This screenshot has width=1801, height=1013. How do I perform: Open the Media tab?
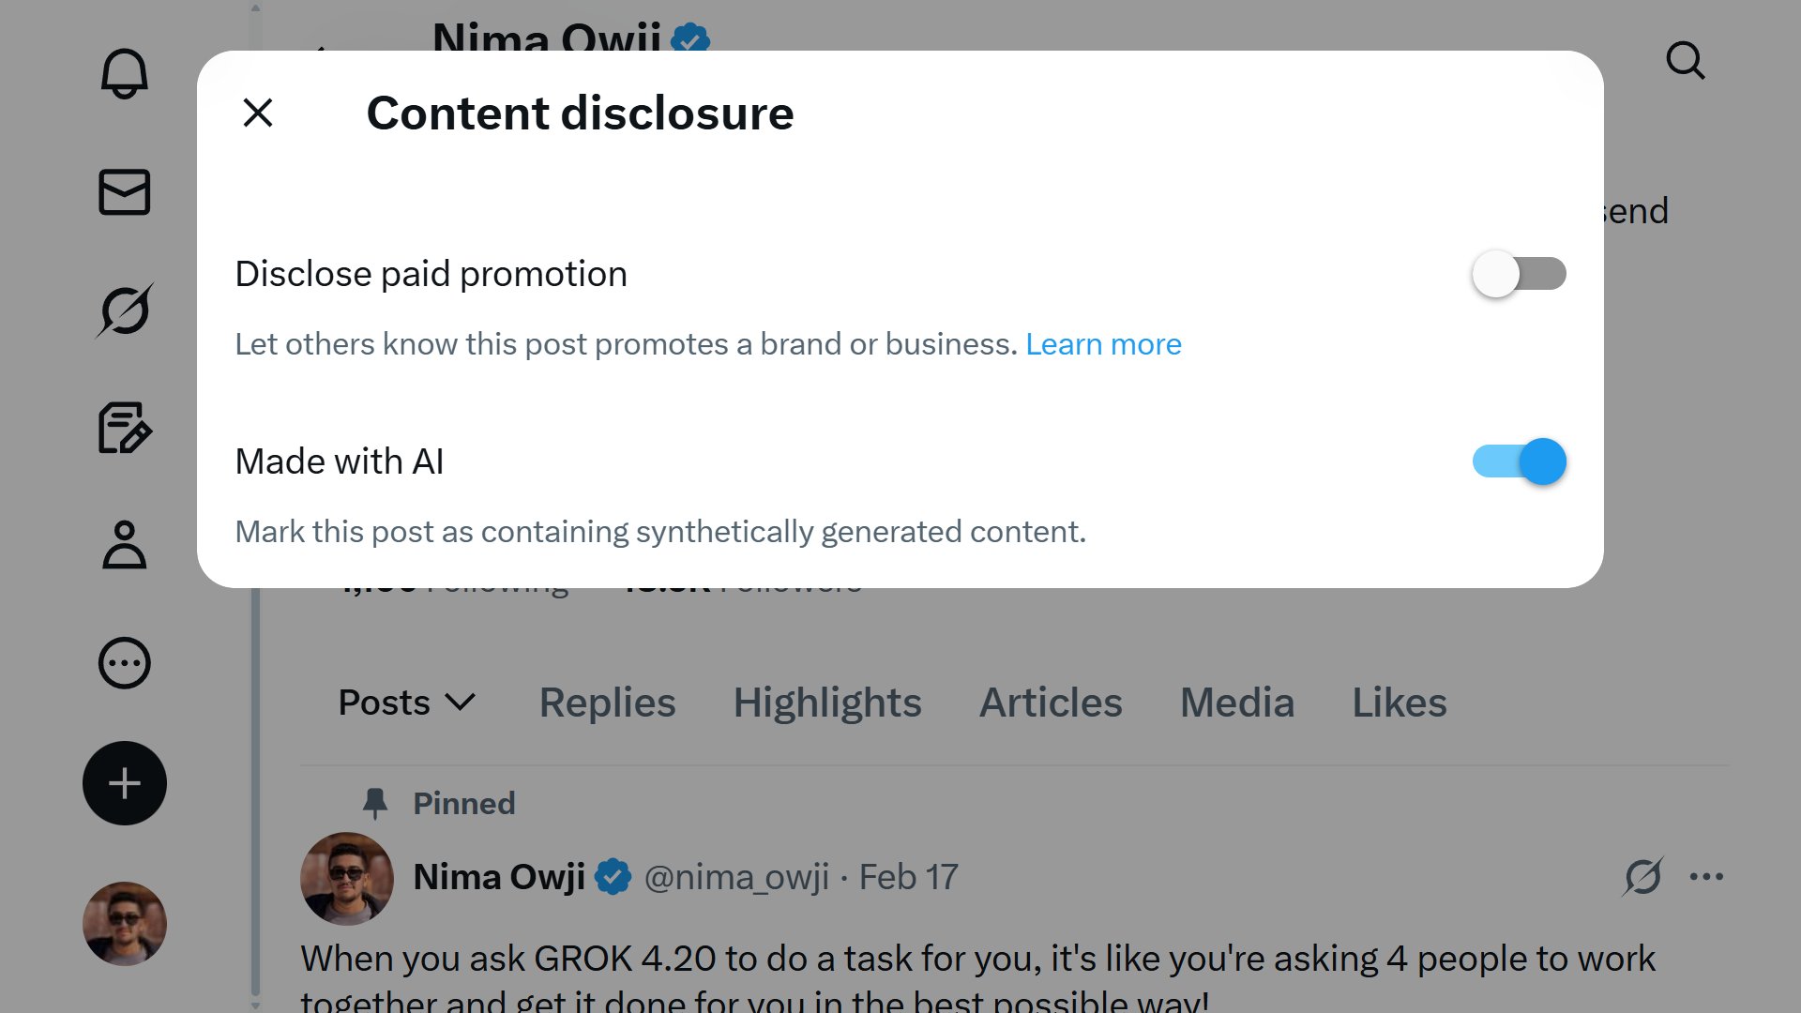tap(1236, 703)
